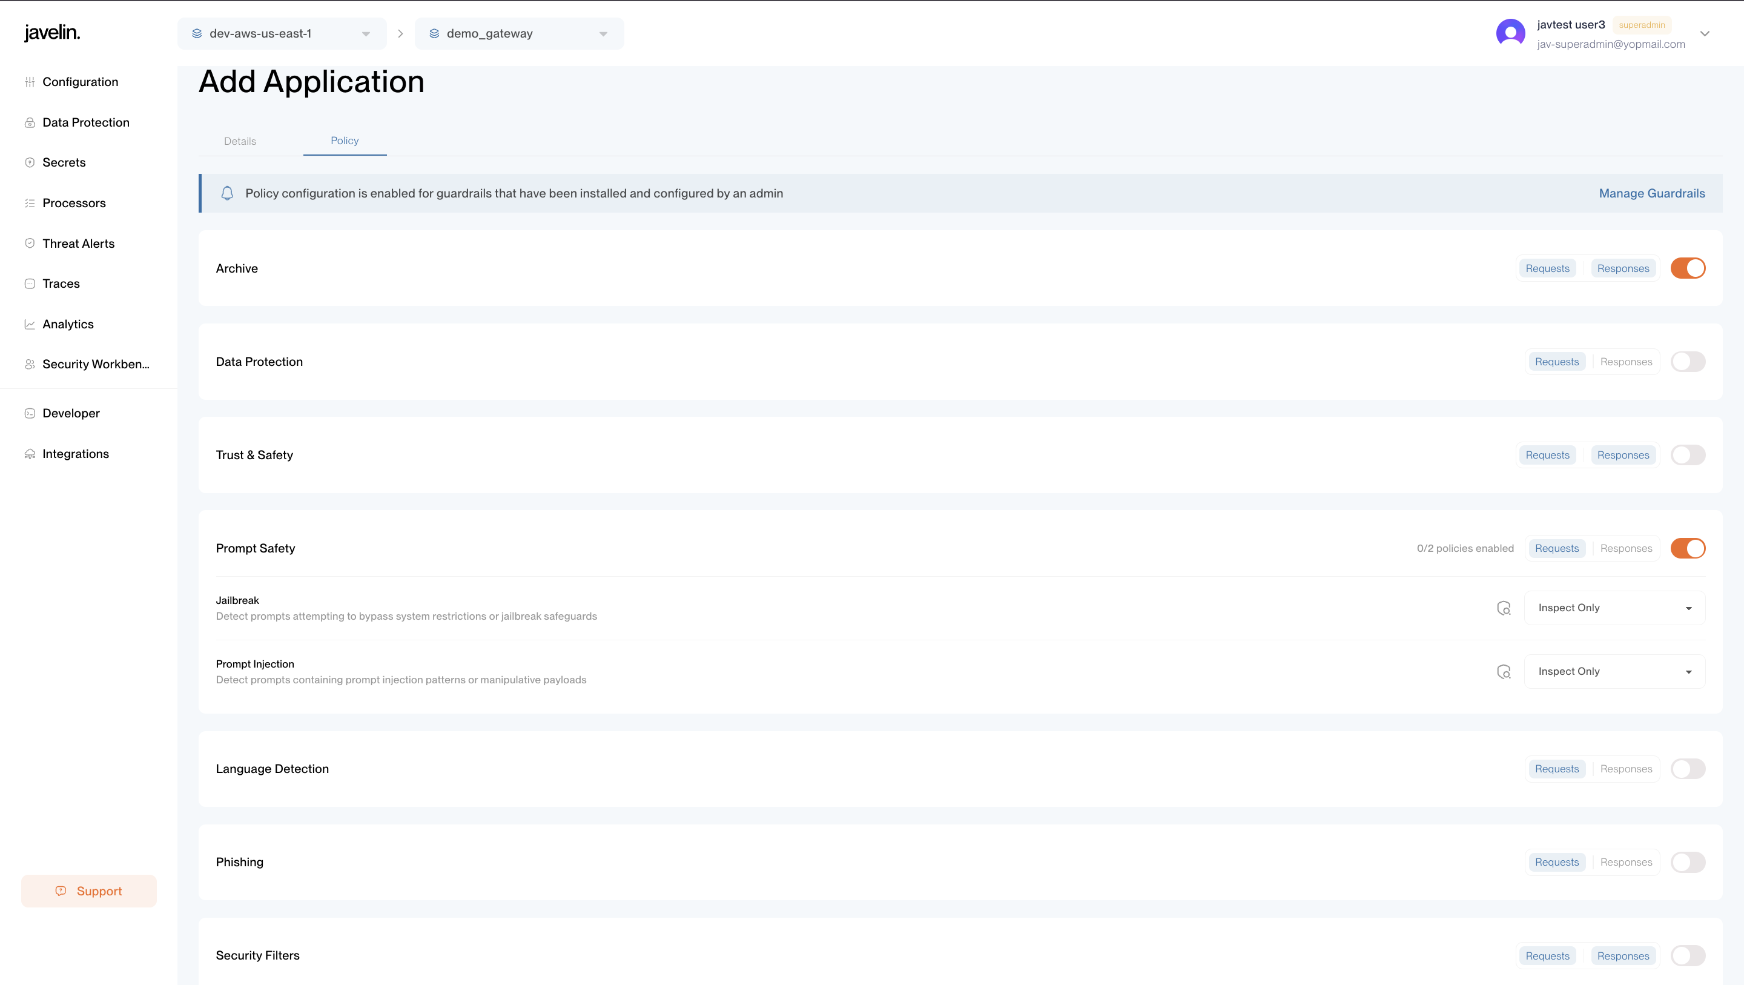Turn off the Prompt Safety toggle
Screen dimensions: 1744x985
(x=1688, y=549)
